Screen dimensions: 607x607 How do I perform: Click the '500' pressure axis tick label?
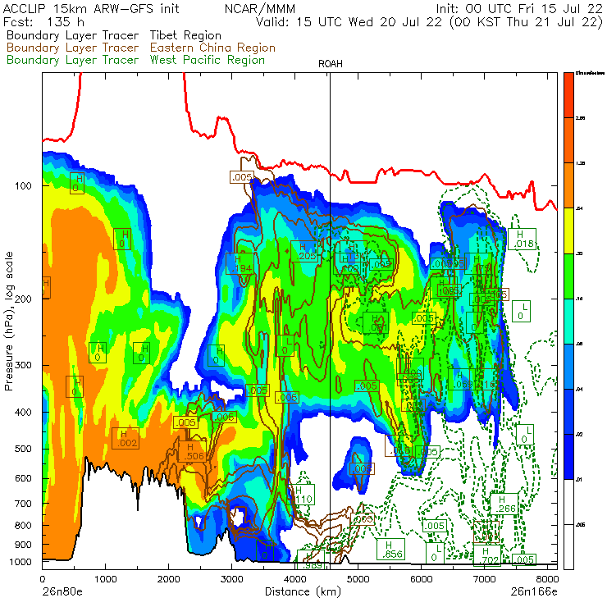(x=23, y=449)
